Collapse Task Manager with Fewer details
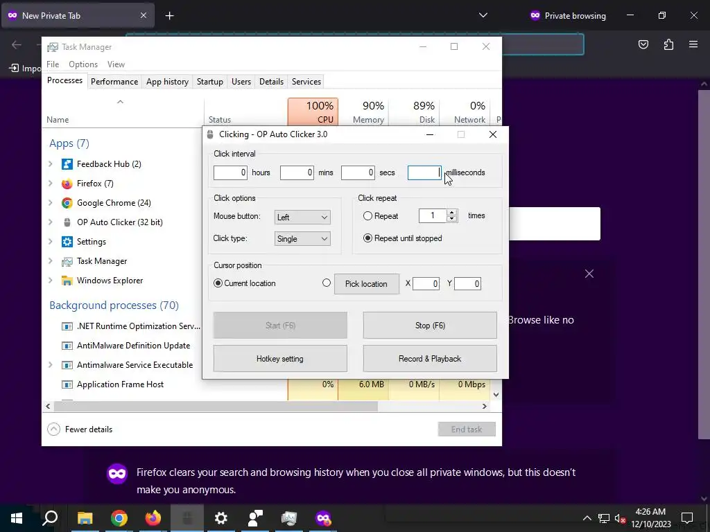The height and width of the screenshot is (532, 710). click(80, 429)
